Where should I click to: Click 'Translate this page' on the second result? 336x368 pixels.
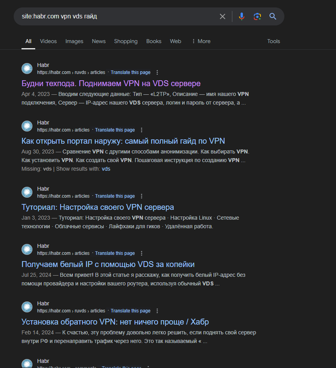[115, 130]
